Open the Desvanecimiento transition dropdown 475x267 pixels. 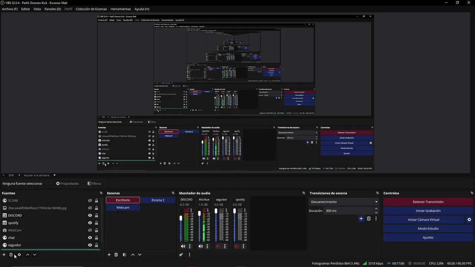tap(344, 202)
